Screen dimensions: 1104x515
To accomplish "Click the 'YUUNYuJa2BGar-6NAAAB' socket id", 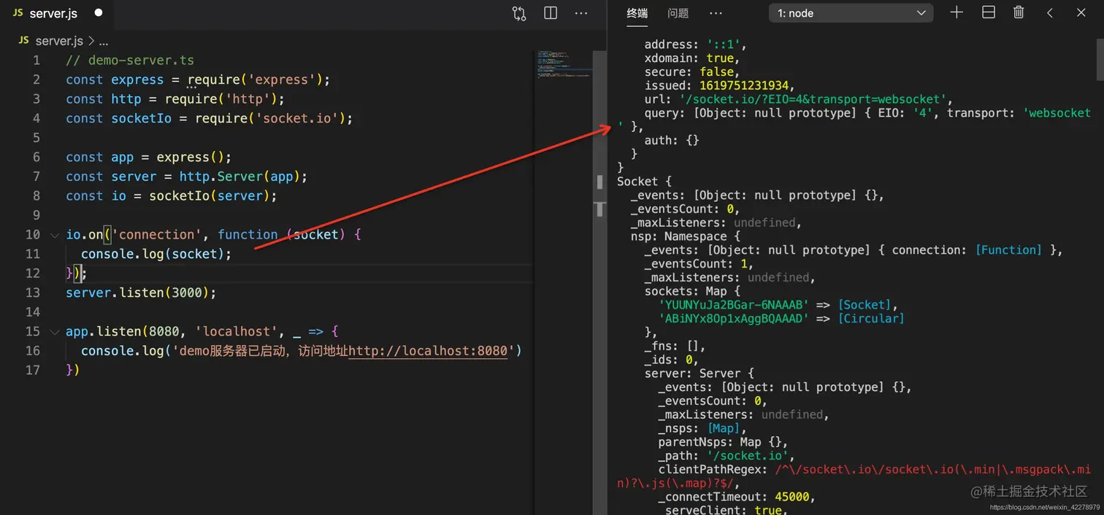I will pyautogui.click(x=734, y=305).
